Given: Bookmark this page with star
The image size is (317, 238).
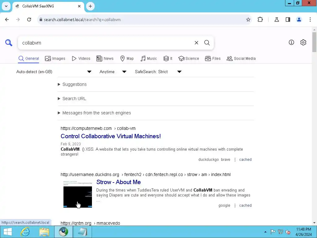Looking at the screenshot, I should click(248, 20).
